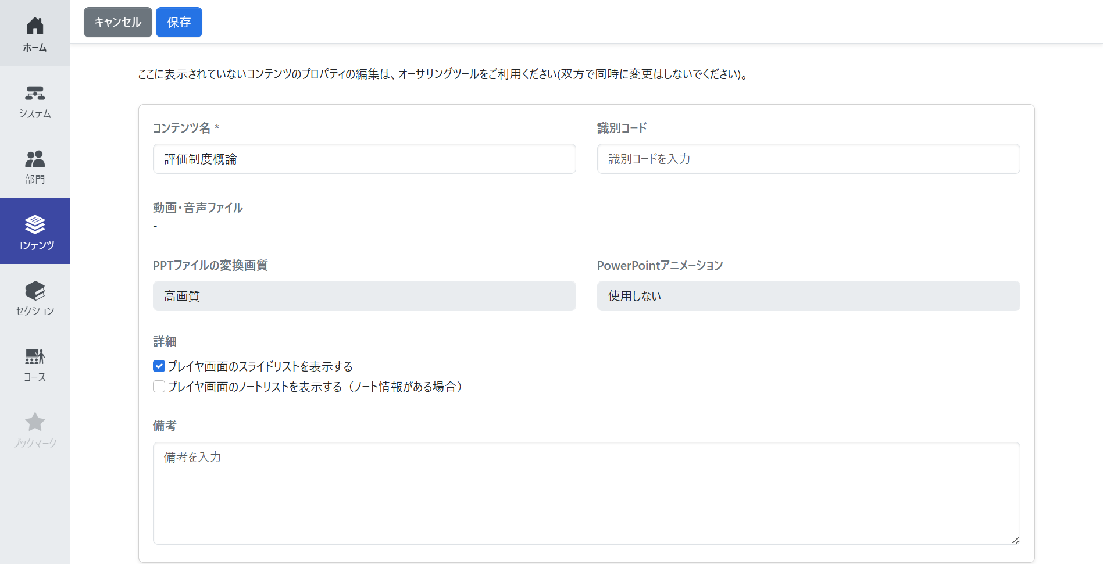This screenshot has height=564, width=1103.
Task: Click the Contents layers icon
Action: (35, 224)
